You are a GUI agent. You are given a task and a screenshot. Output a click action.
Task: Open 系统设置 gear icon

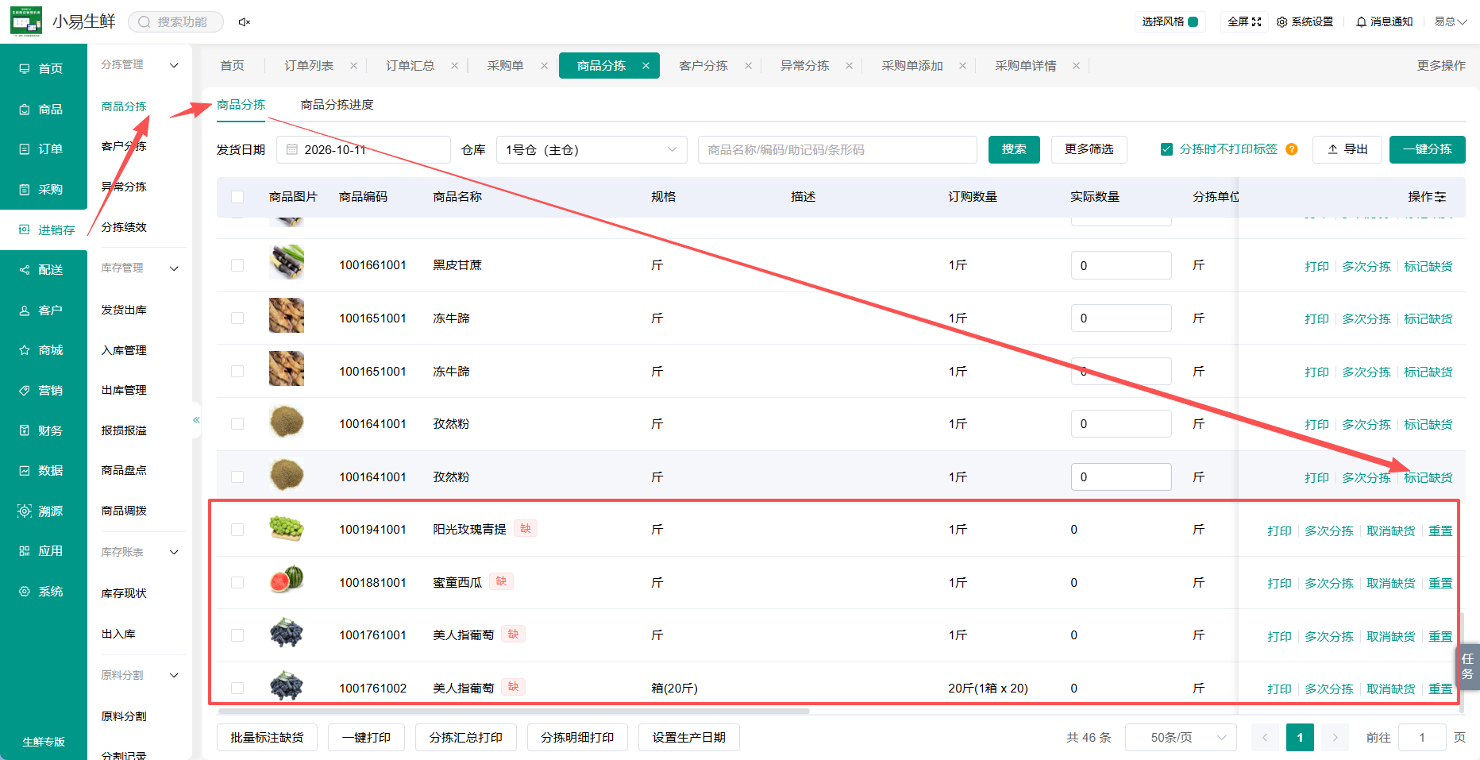(1282, 22)
